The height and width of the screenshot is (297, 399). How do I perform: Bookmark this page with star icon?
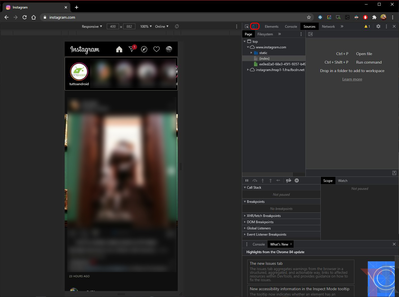(309, 17)
